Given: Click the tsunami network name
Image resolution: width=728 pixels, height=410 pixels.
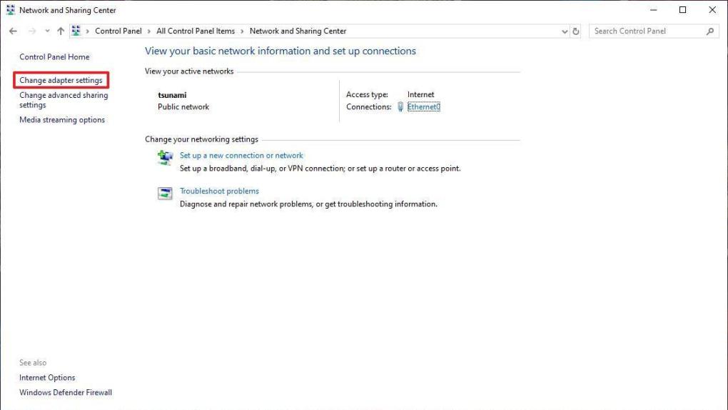Looking at the screenshot, I should point(172,95).
